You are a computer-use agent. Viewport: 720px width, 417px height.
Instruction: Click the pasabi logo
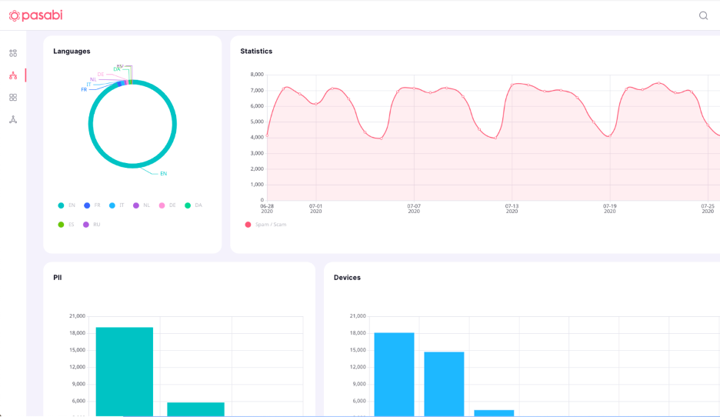click(x=36, y=15)
